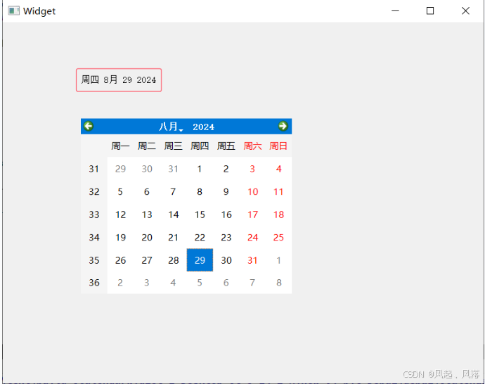The image size is (485, 384).
Task: Select date 14 in week 33
Action: pos(173,215)
